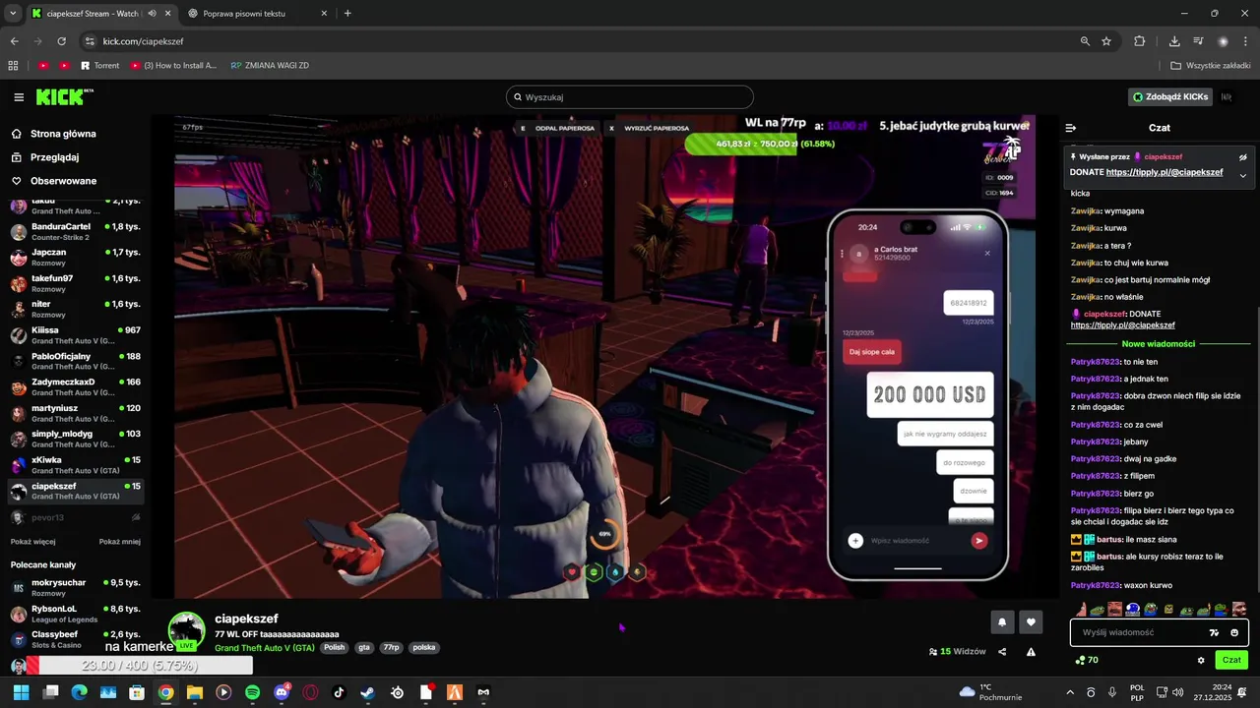The image size is (1260, 708).
Task: Open takefun97's channel in sidebar
Action: 76,283
